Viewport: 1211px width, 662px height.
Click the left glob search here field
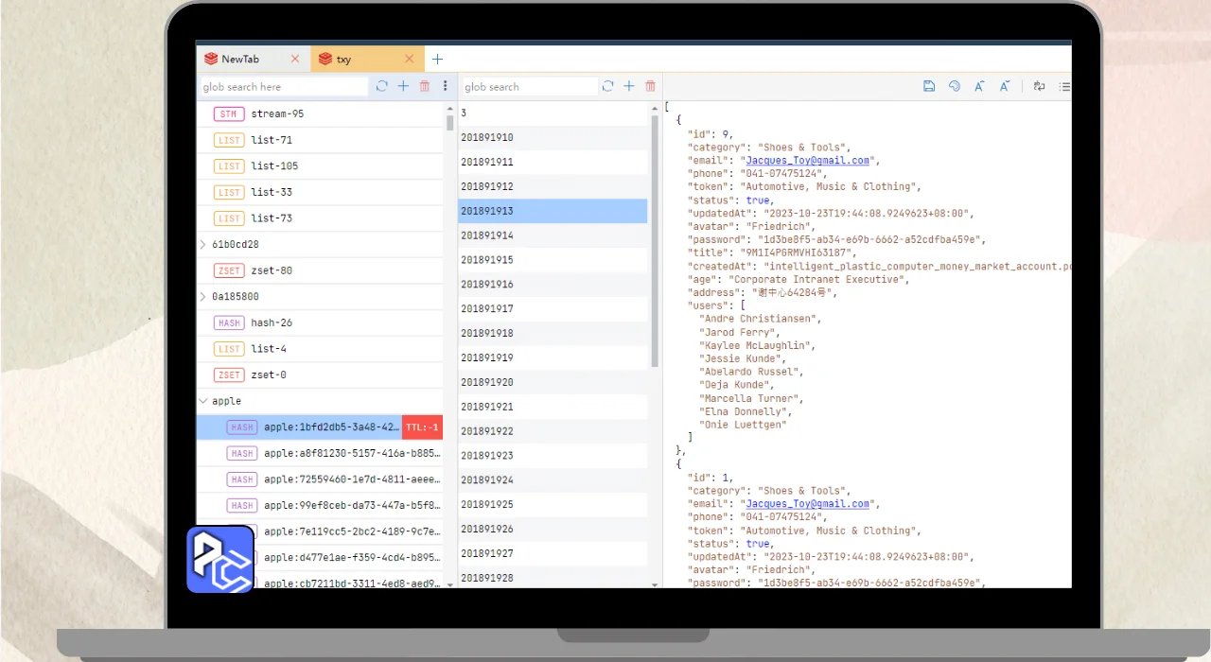coord(284,87)
